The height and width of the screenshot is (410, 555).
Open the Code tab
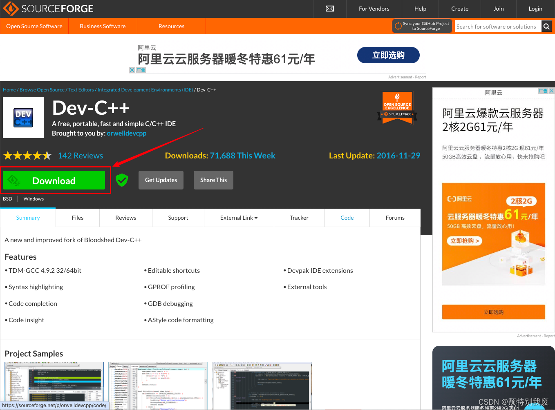point(347,218)
